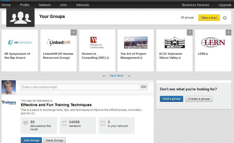This screenshot has width=234, height=143.
Task: Open HR Symposium of the Bay Area title
Action: pyautogui.click(x=17, y=56)
